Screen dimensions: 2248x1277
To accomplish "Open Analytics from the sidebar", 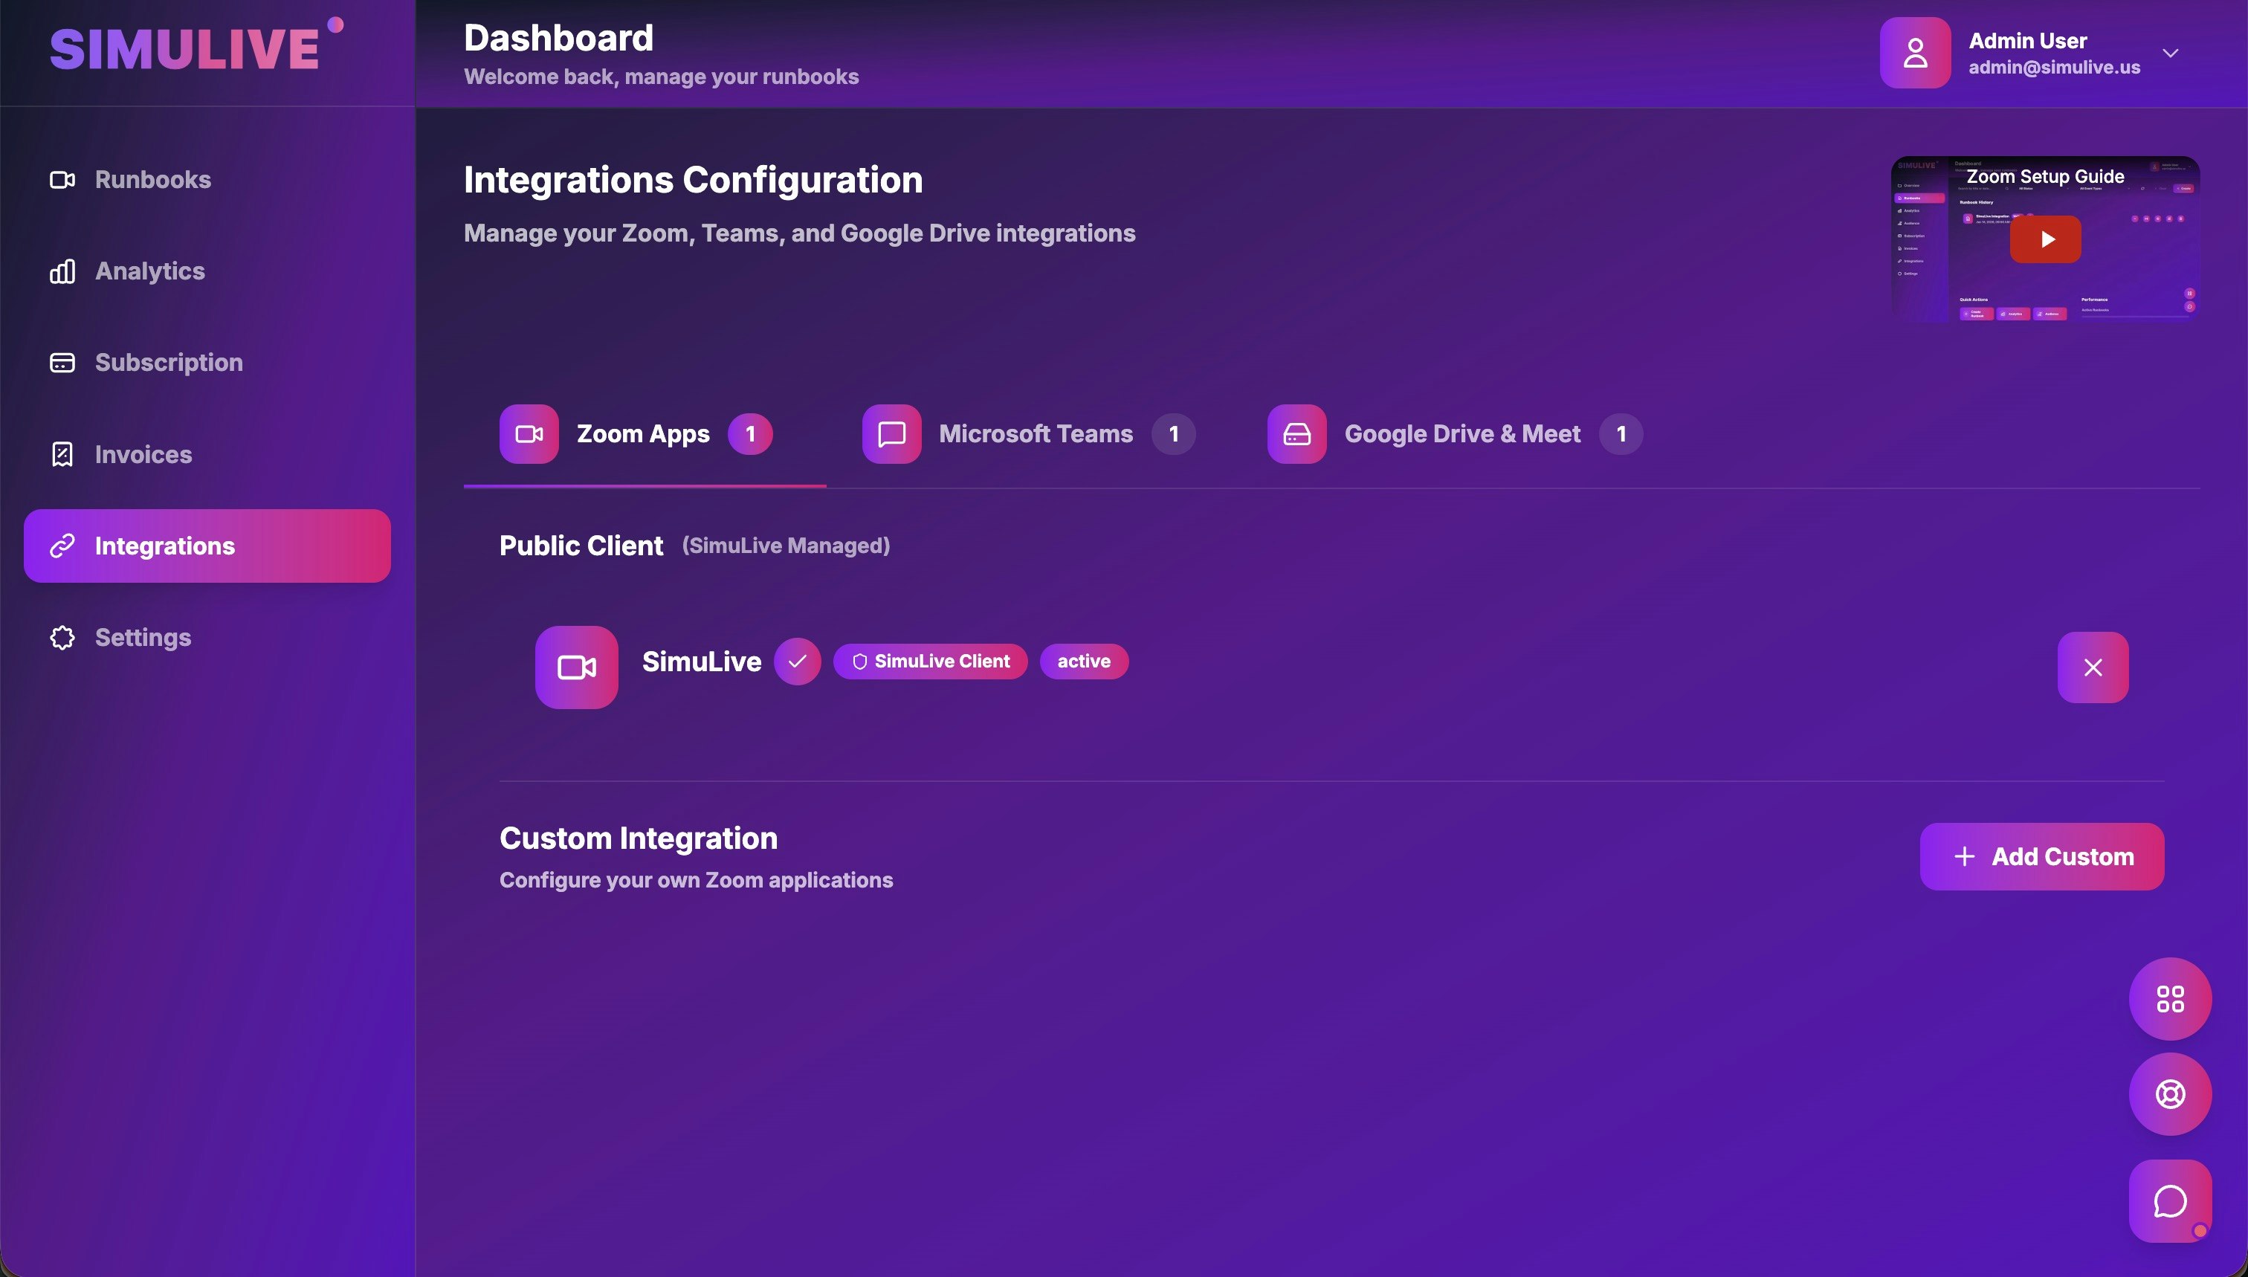I will (x=149, y=271).
